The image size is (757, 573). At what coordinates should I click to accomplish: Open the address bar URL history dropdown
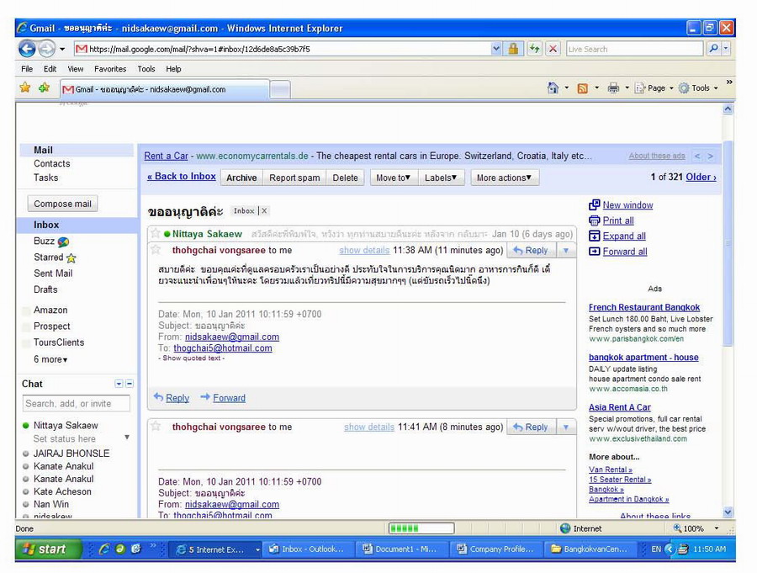[x=495, y=49]
